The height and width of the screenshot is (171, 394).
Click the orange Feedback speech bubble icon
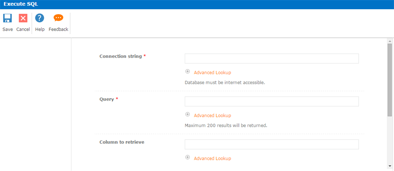click(58, 18)
